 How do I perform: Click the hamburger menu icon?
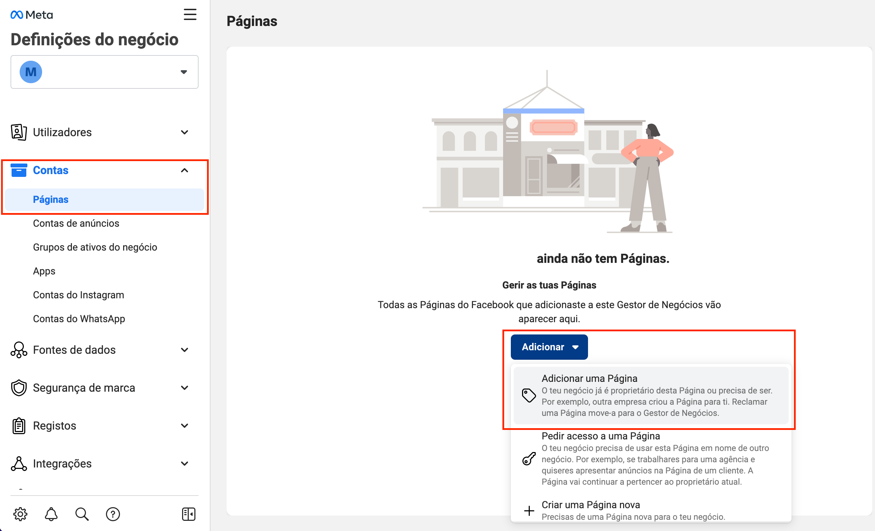coord(191,14)
